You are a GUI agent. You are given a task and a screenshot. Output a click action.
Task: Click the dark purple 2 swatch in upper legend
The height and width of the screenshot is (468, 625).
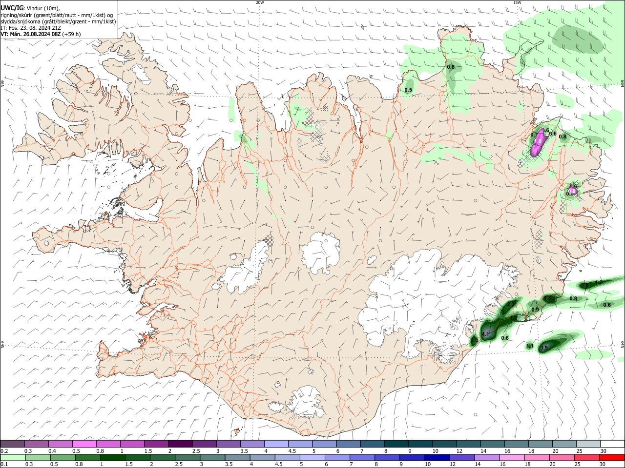point(180,444)
